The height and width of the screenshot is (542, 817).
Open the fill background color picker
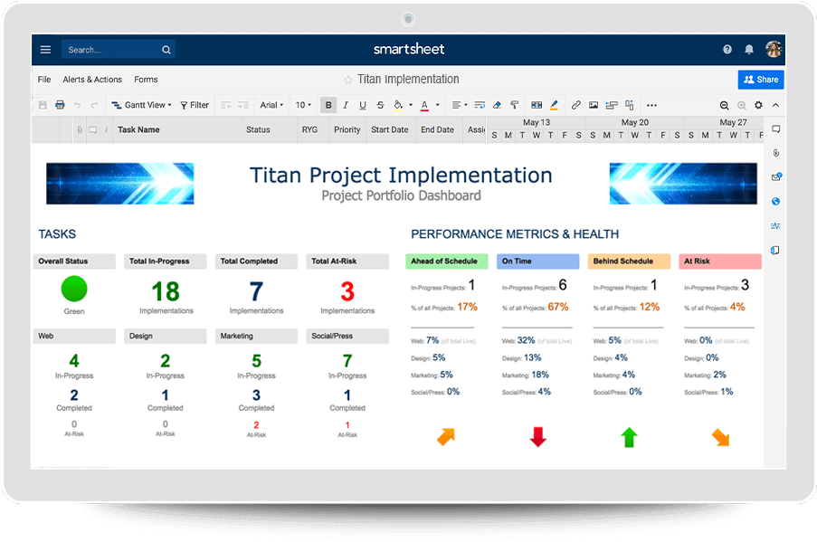click(x=401, y=105)
